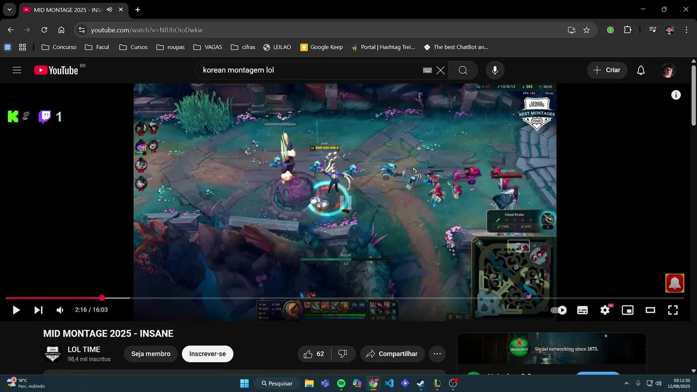Image resolution: width=697 pixels, height=392 pixels.
Task: Bookmark this page with star
Action: click(x=586, y=30)
